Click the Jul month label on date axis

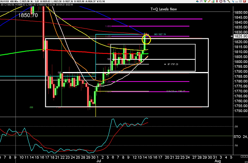(98, 161)
